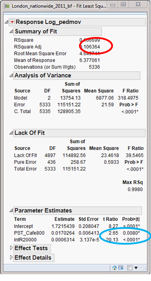
Task: Open the status bar black dropdown arrow
Action: [x=136, y=268]
